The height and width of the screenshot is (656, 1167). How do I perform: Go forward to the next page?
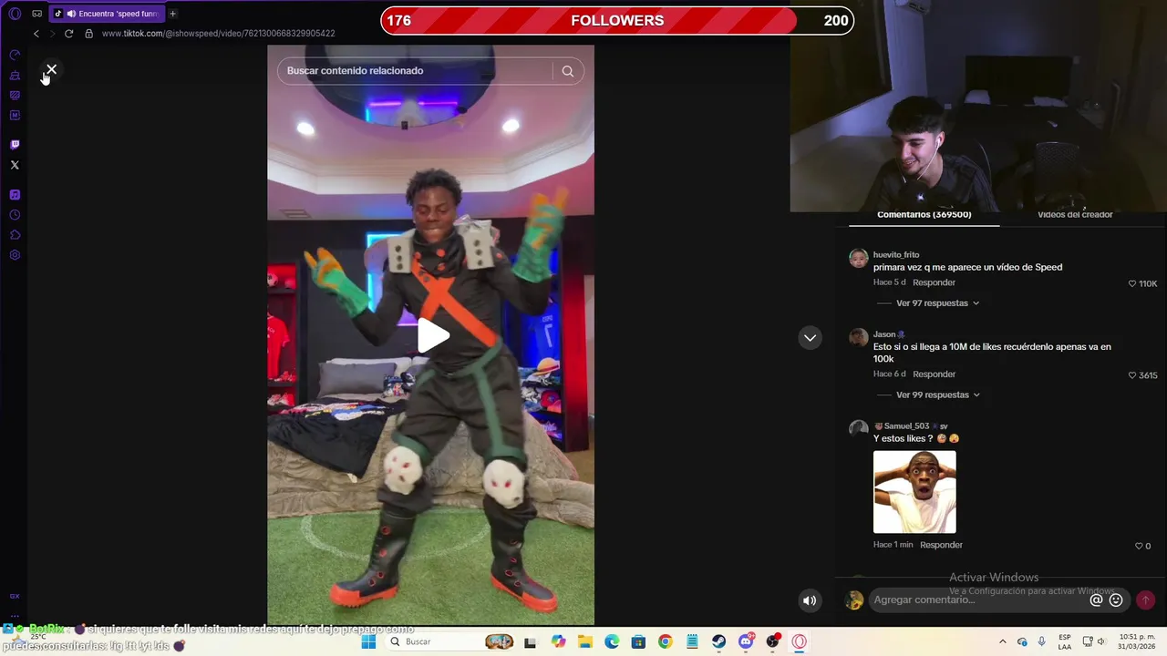pyautogui.click(x=52, y=34)
